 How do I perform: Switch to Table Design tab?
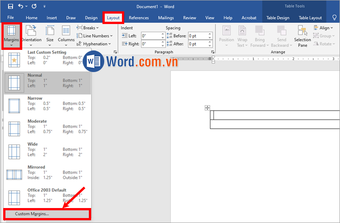point(278,18)
